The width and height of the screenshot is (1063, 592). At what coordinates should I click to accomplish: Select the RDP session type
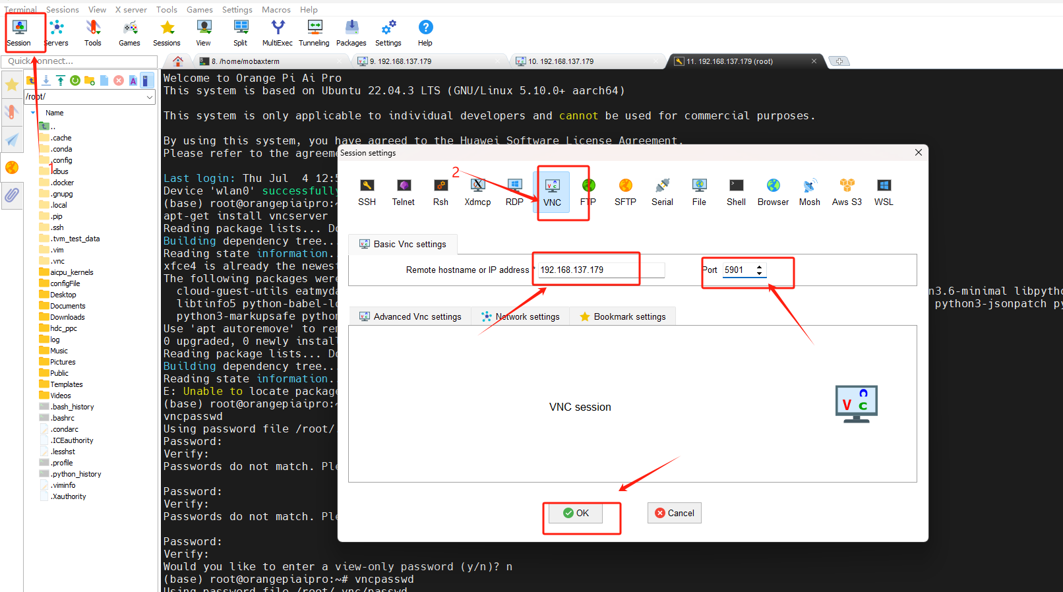point(514,192)
